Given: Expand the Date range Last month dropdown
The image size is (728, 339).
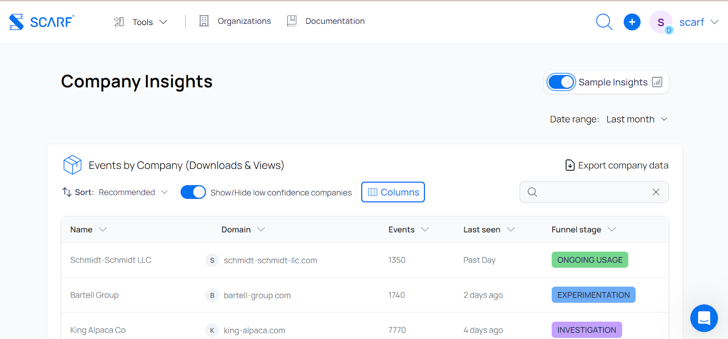Looking at the screenshot, I should (x=637, y=119).
